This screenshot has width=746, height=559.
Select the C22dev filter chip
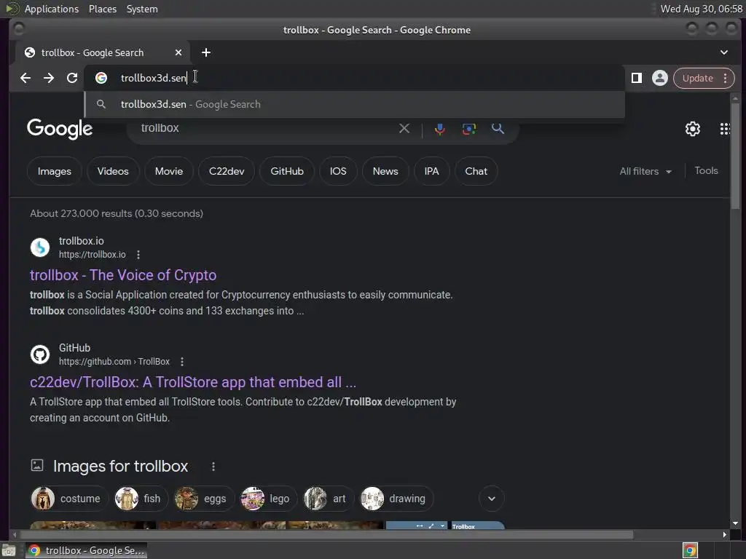tap(227, 171)
